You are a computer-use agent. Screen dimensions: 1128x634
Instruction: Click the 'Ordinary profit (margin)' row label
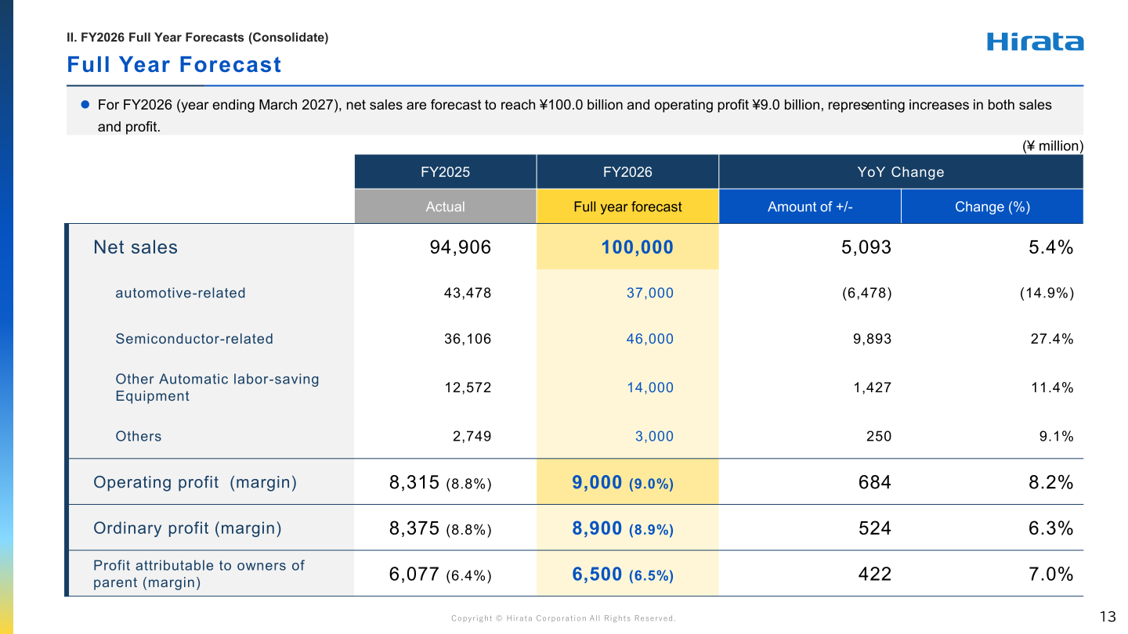187,528
